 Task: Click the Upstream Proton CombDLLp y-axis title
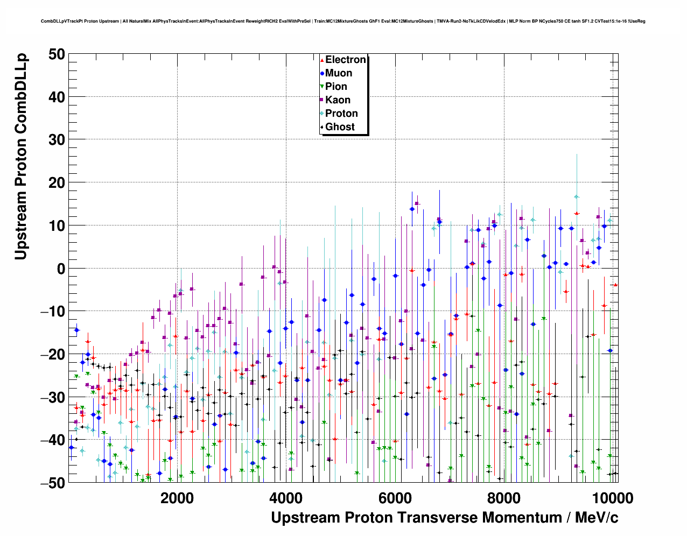(20, 157)
